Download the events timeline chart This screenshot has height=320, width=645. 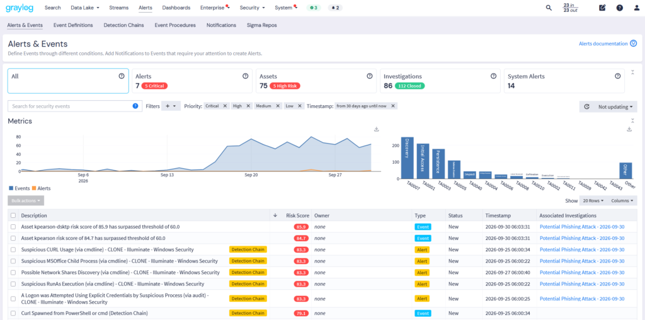coord(377,129)
